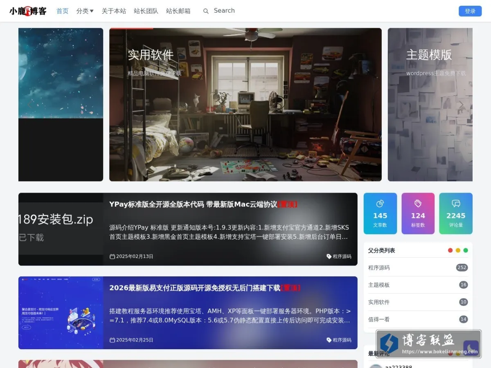Toggle dark mode moon button
Screen dimensions: 491x368
[471, 348]
